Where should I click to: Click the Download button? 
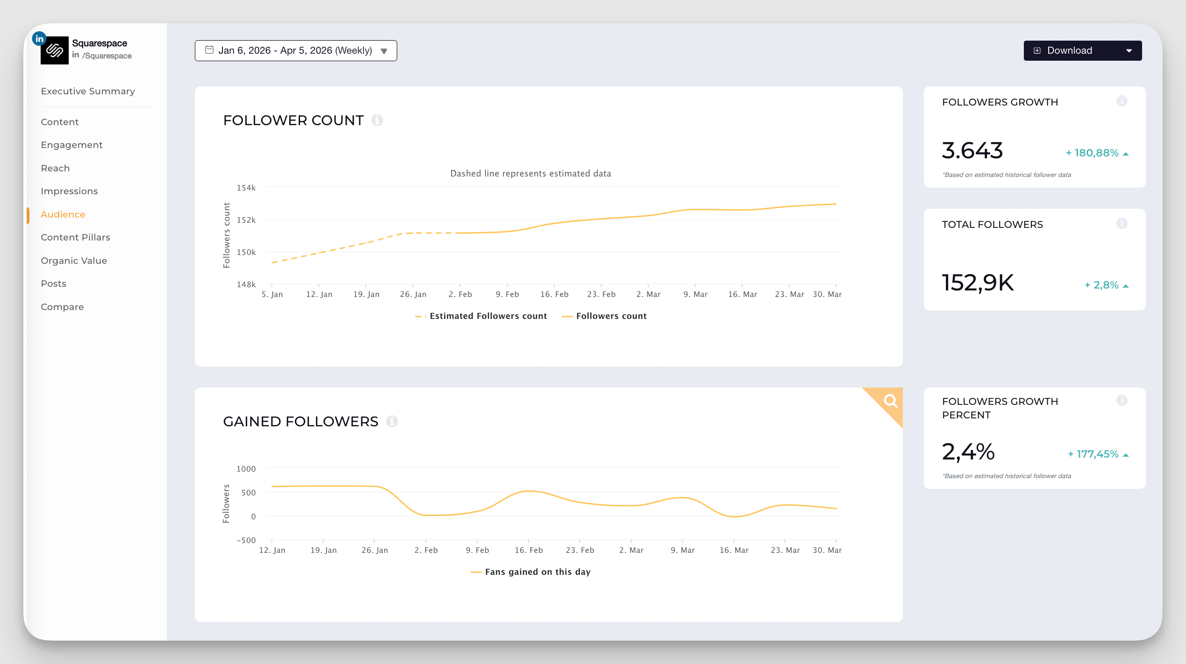(1069, 50)
